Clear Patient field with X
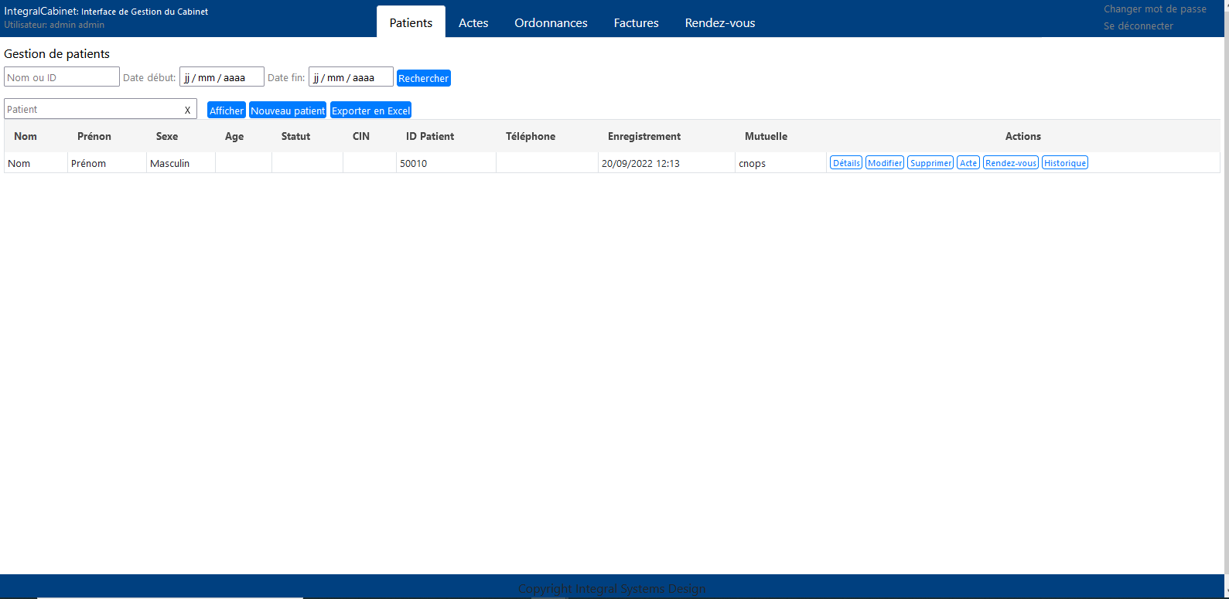Viewport: 1229px width, 599px height. coord(187,110)
